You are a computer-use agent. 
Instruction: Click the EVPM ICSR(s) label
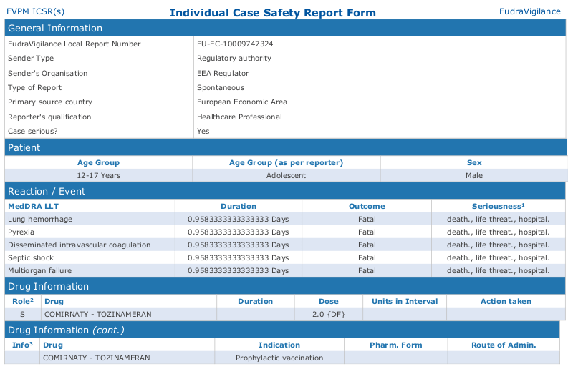[x=35, y=11]
